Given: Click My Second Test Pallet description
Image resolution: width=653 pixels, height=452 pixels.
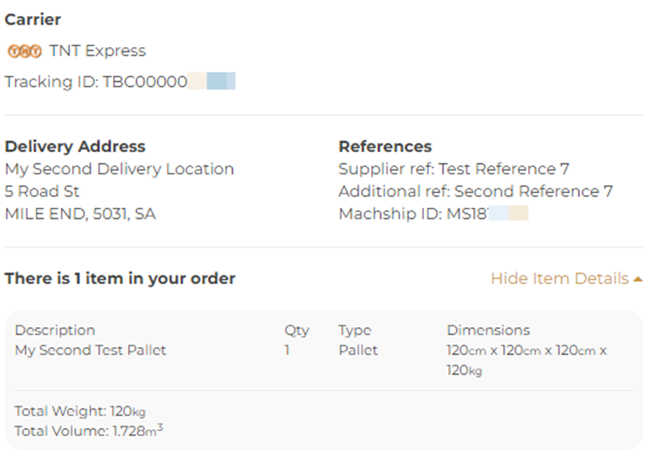Looking at the screenshot, I should [x=91, y=350].
